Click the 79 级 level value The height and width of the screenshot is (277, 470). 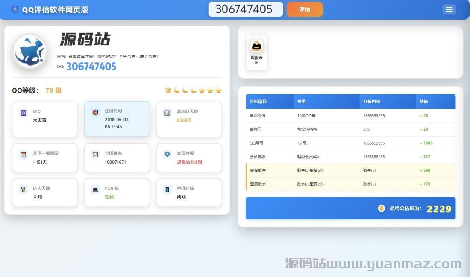(53, 90)
